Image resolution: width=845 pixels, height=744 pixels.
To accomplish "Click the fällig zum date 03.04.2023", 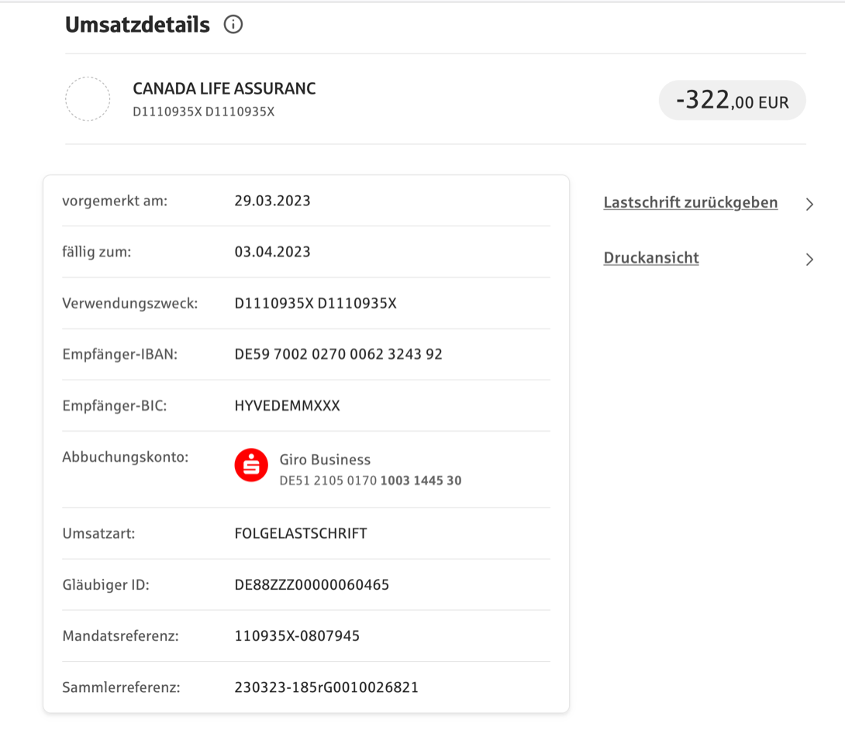I will [x=272, y=252].
